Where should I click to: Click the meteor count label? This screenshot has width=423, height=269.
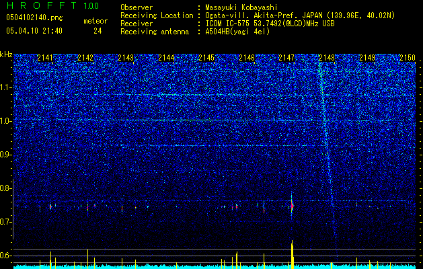point(95,21)
